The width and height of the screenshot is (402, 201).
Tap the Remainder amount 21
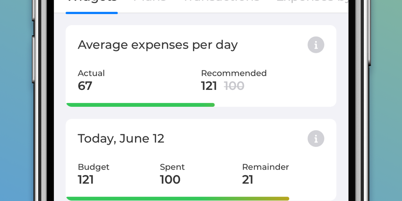coord(248,180)
